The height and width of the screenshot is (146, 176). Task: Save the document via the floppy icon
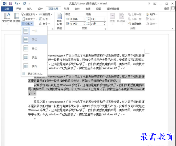click(x=10, y=3)
